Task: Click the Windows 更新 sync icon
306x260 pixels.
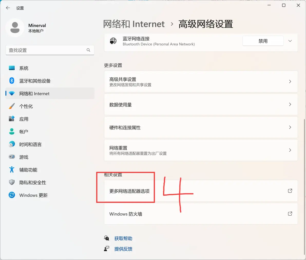Action: 12,195
